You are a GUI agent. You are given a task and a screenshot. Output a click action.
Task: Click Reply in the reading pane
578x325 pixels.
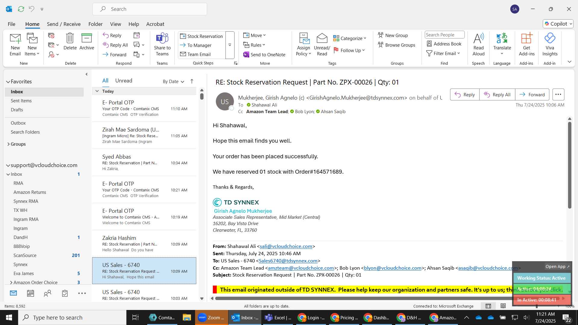(x=465, y=94)
